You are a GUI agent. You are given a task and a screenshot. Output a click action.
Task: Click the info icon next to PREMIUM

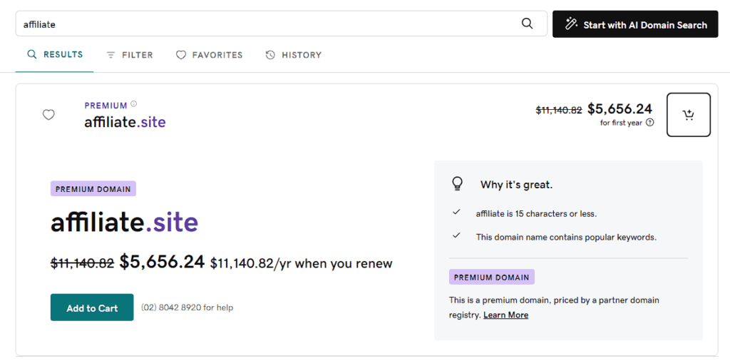coord(134,104)
